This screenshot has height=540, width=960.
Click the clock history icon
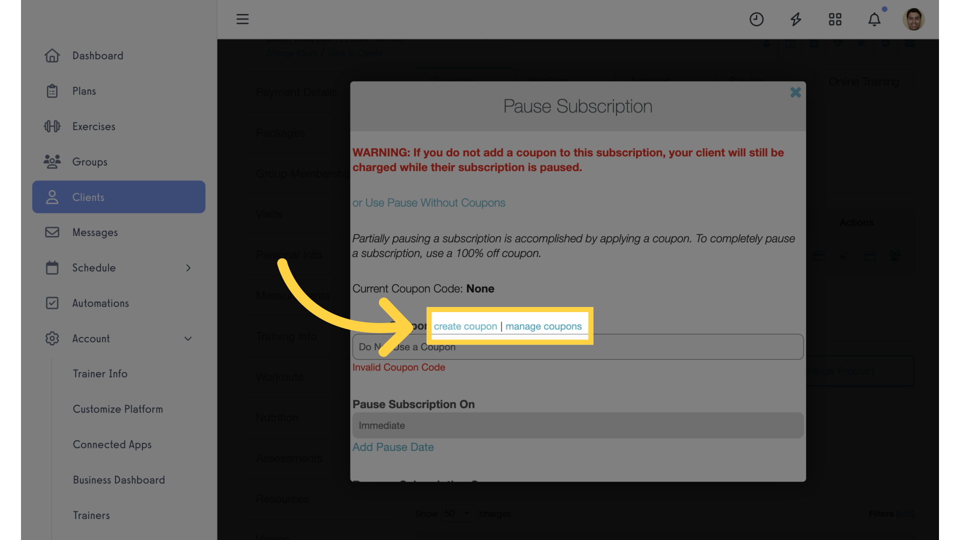[x=756, y=19]
